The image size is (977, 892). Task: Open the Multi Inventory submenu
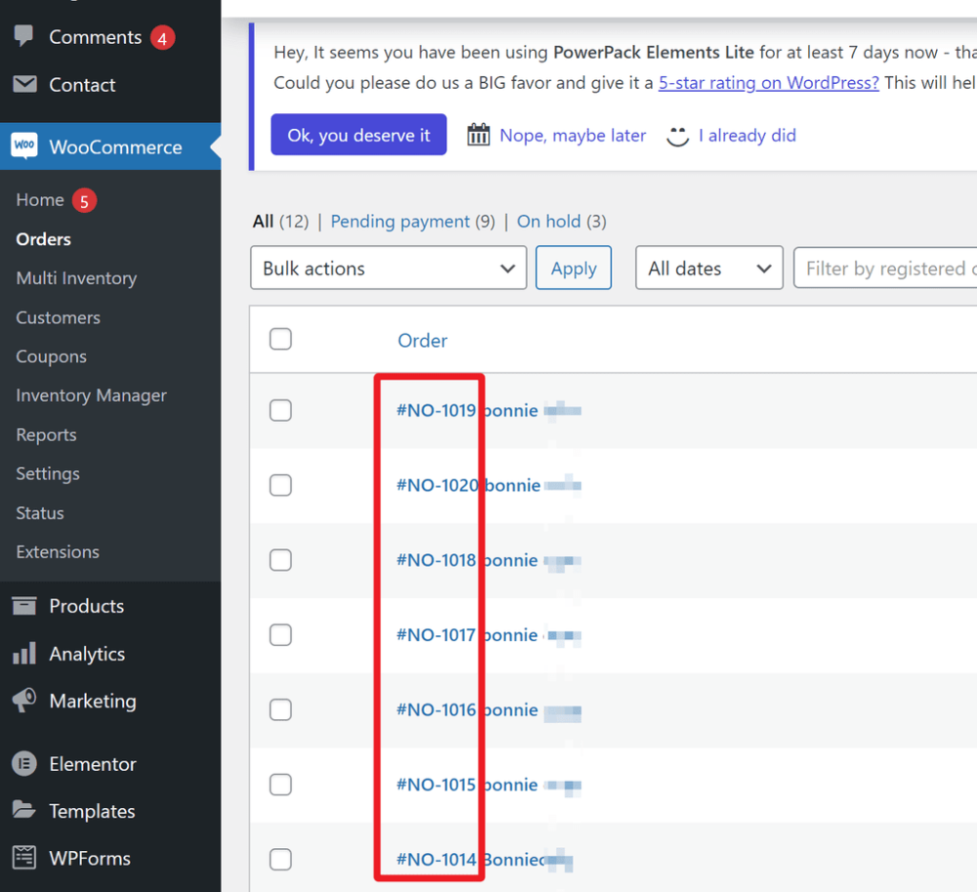point(76,278)
